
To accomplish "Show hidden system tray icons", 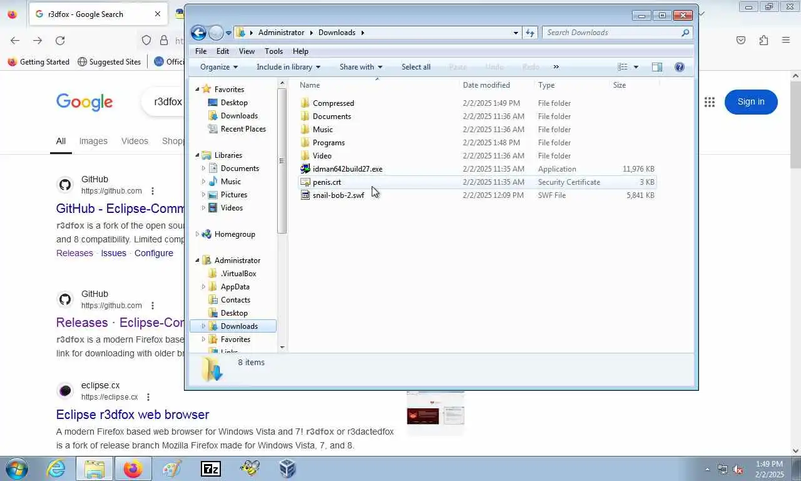I will tap(708, 469).
